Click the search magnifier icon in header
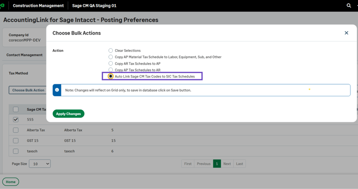 (349, 6)
